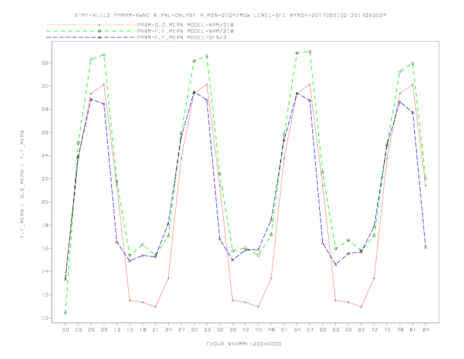Click y-axis tick label 26
464x359 pixels.
[45, 133]
